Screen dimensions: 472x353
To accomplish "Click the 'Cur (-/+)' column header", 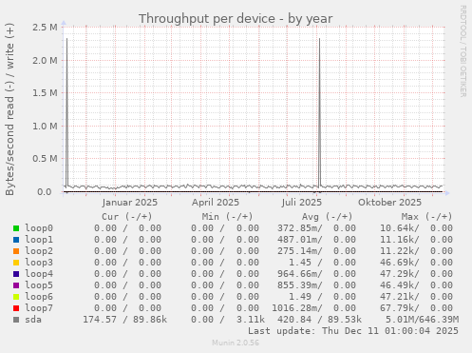I will pos(127,217).
